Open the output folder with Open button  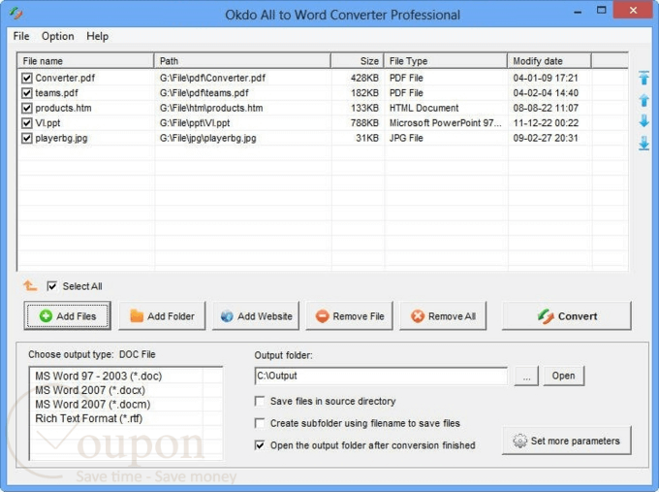pos(564,376)
